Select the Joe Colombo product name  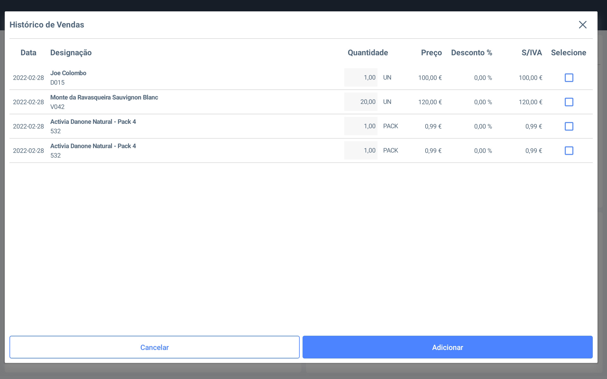click(x=68, y=73)
